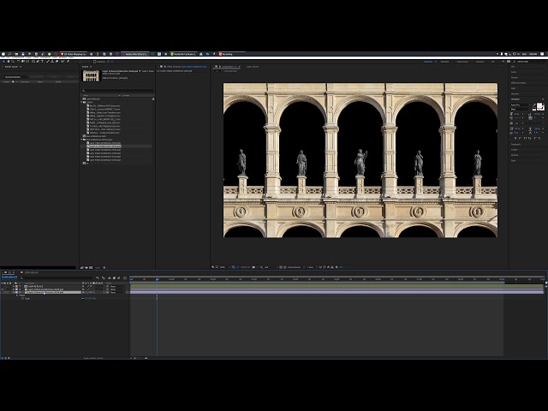548x411 pixels.
Task: Click the Character panel fill color swatch
Action: pos(539,105)
